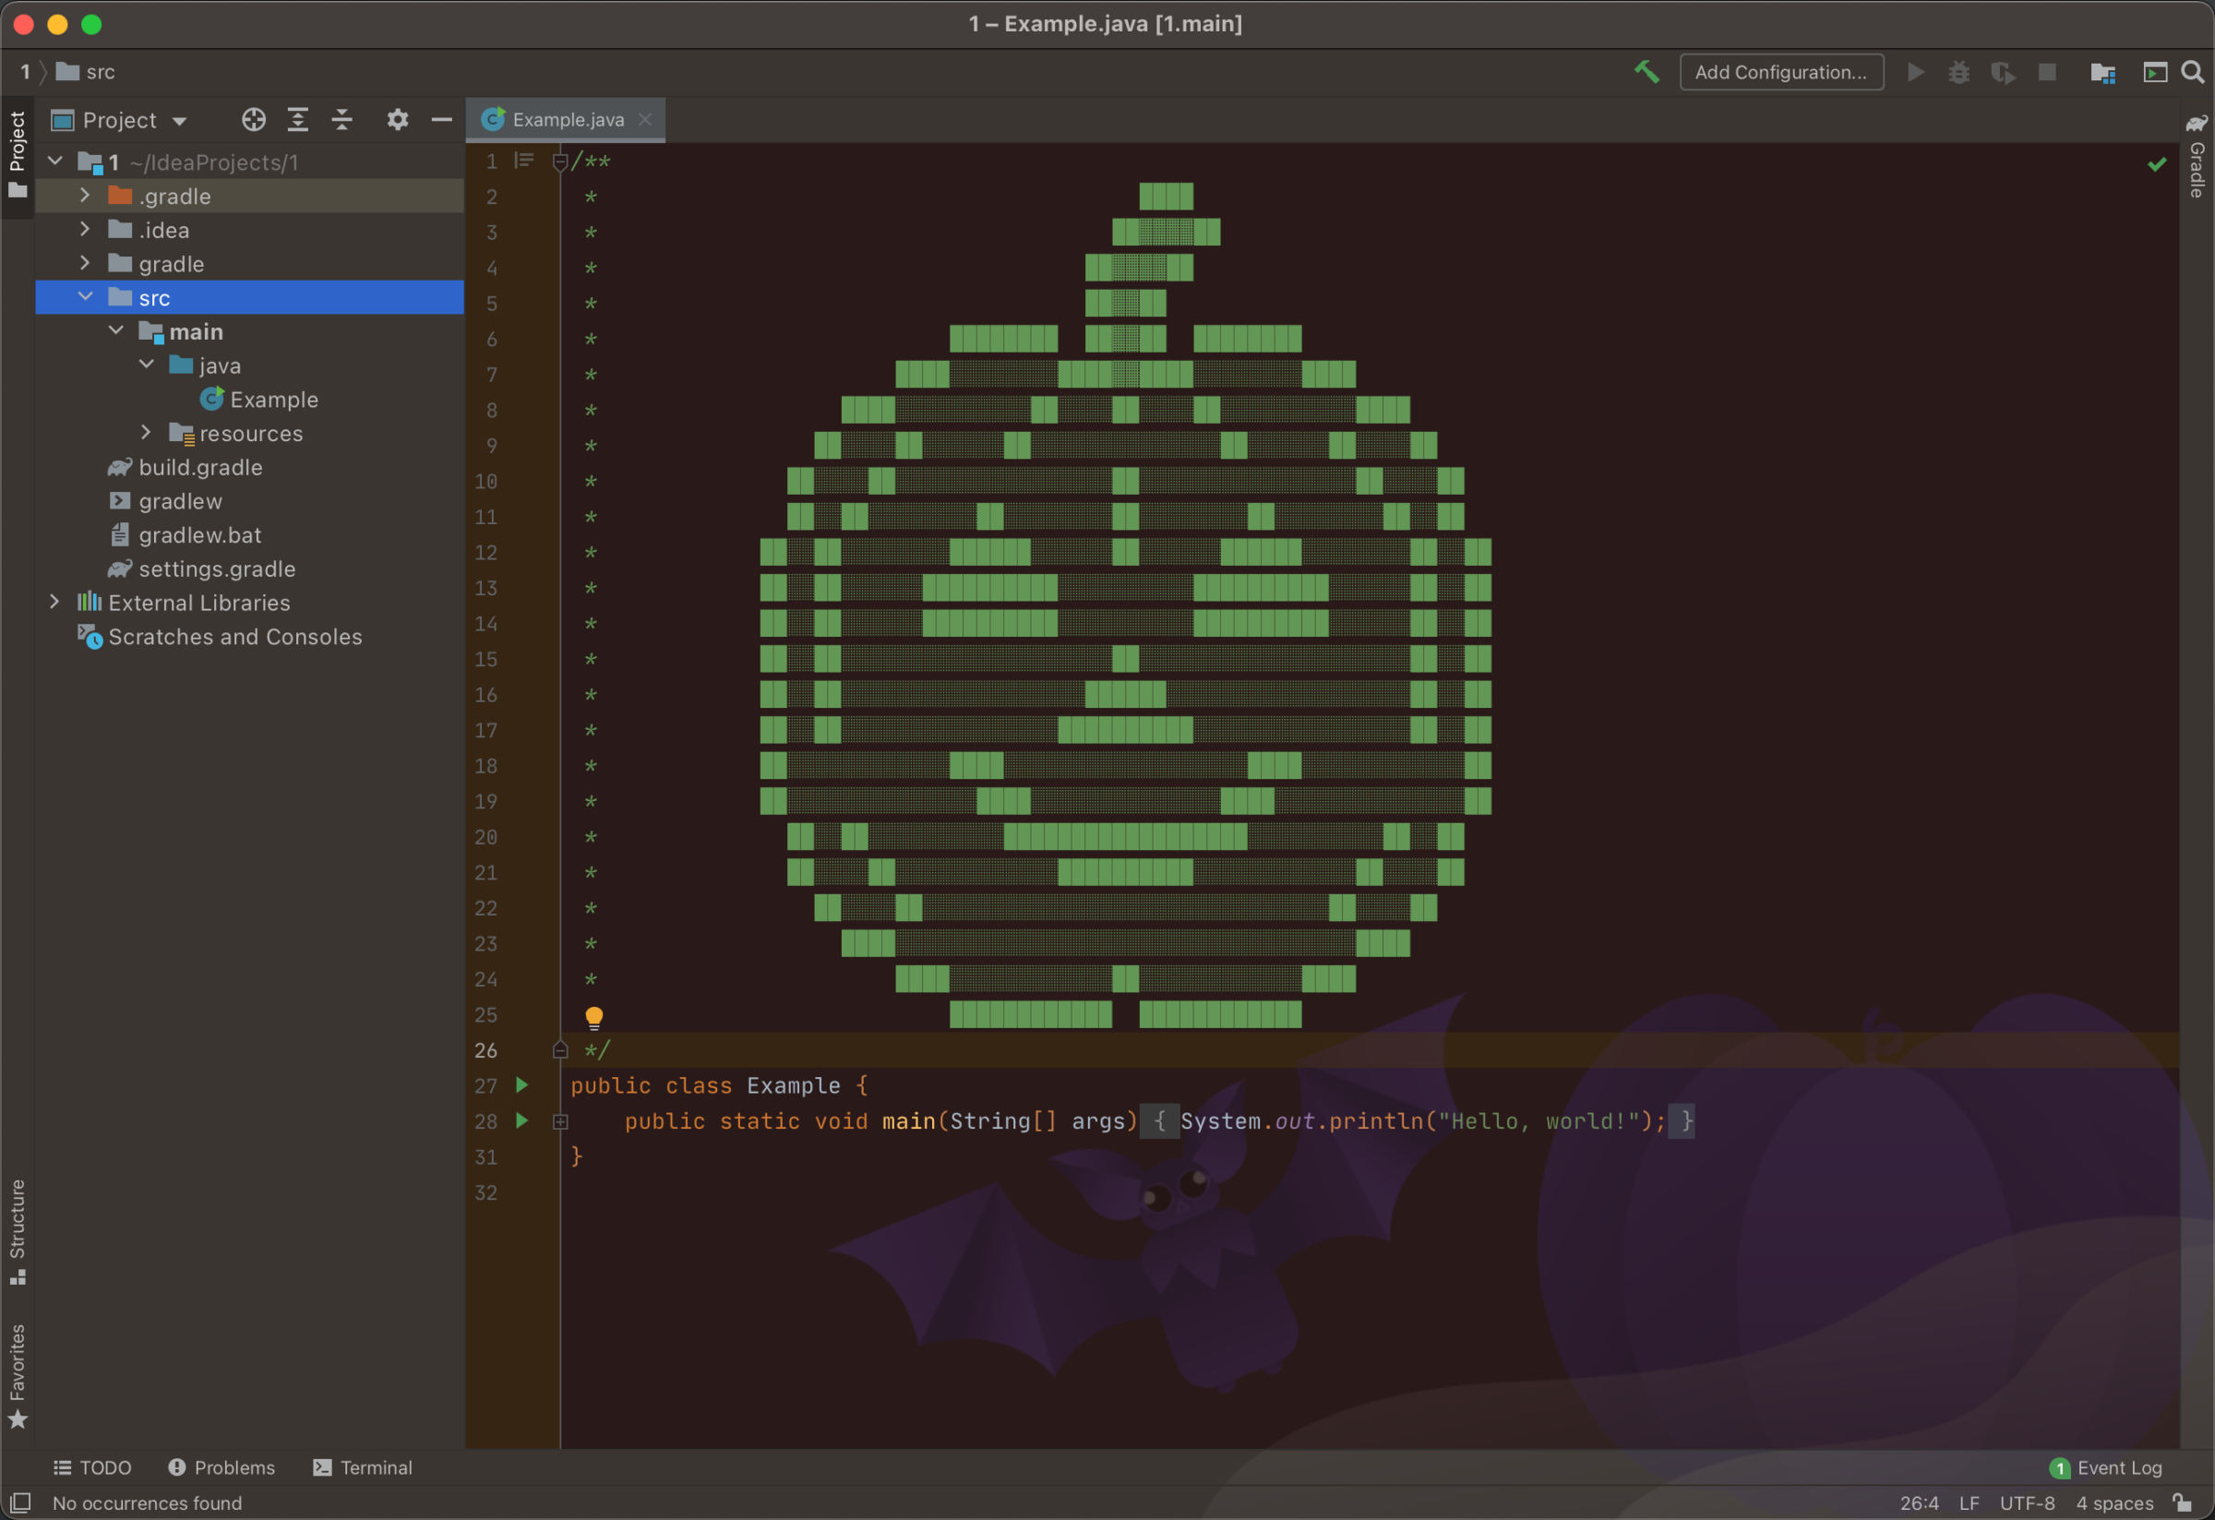The image size is (2215, 1520).
Task: Click Add Configuration button
Action: pyautogui.click(x=1780, y=72)
